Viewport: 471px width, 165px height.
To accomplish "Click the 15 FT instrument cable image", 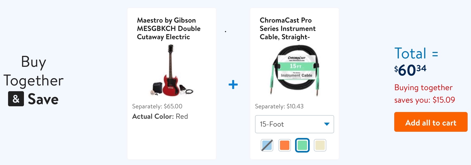I will pyautogui.click(x=296, y=71).
